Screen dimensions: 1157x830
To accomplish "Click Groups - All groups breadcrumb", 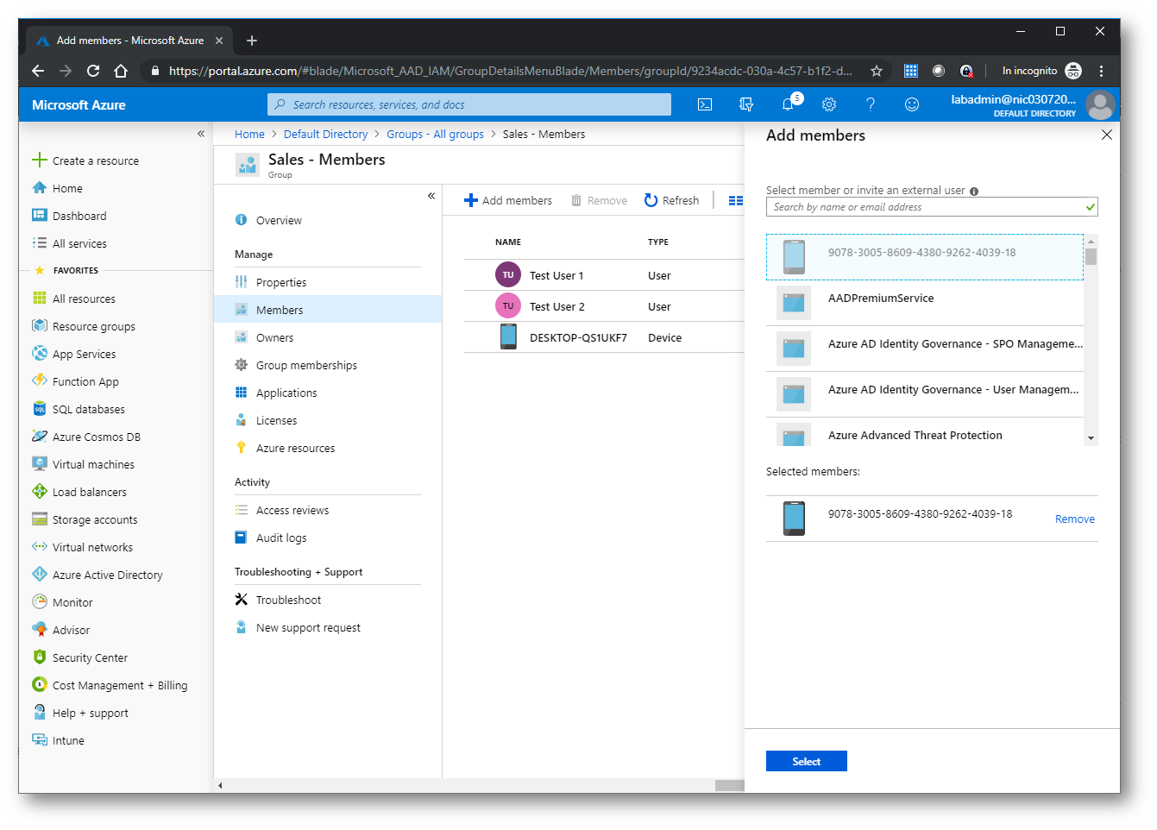I will (435, 134).
